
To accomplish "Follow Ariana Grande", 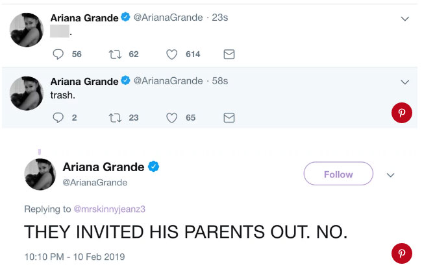I will (x=338, y=174).
